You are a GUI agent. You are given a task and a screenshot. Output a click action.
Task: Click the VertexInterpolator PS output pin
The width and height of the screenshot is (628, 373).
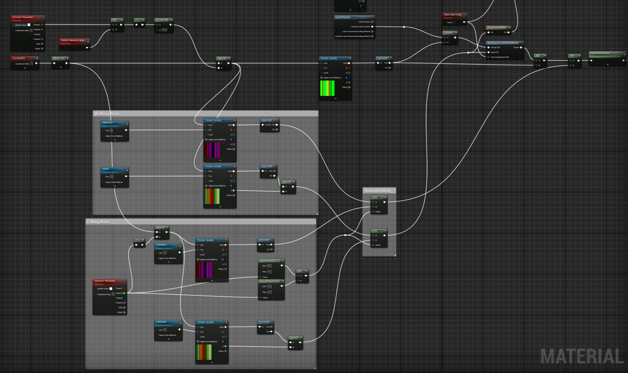click(509, 32)
